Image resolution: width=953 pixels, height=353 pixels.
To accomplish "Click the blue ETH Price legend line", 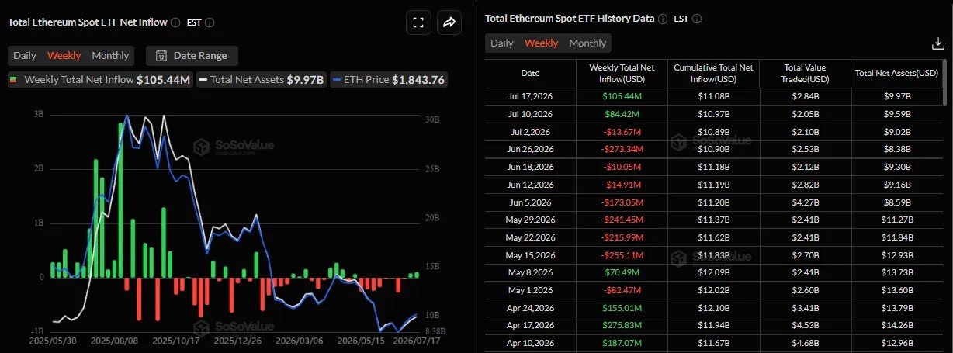I will (x=338, y=79).
